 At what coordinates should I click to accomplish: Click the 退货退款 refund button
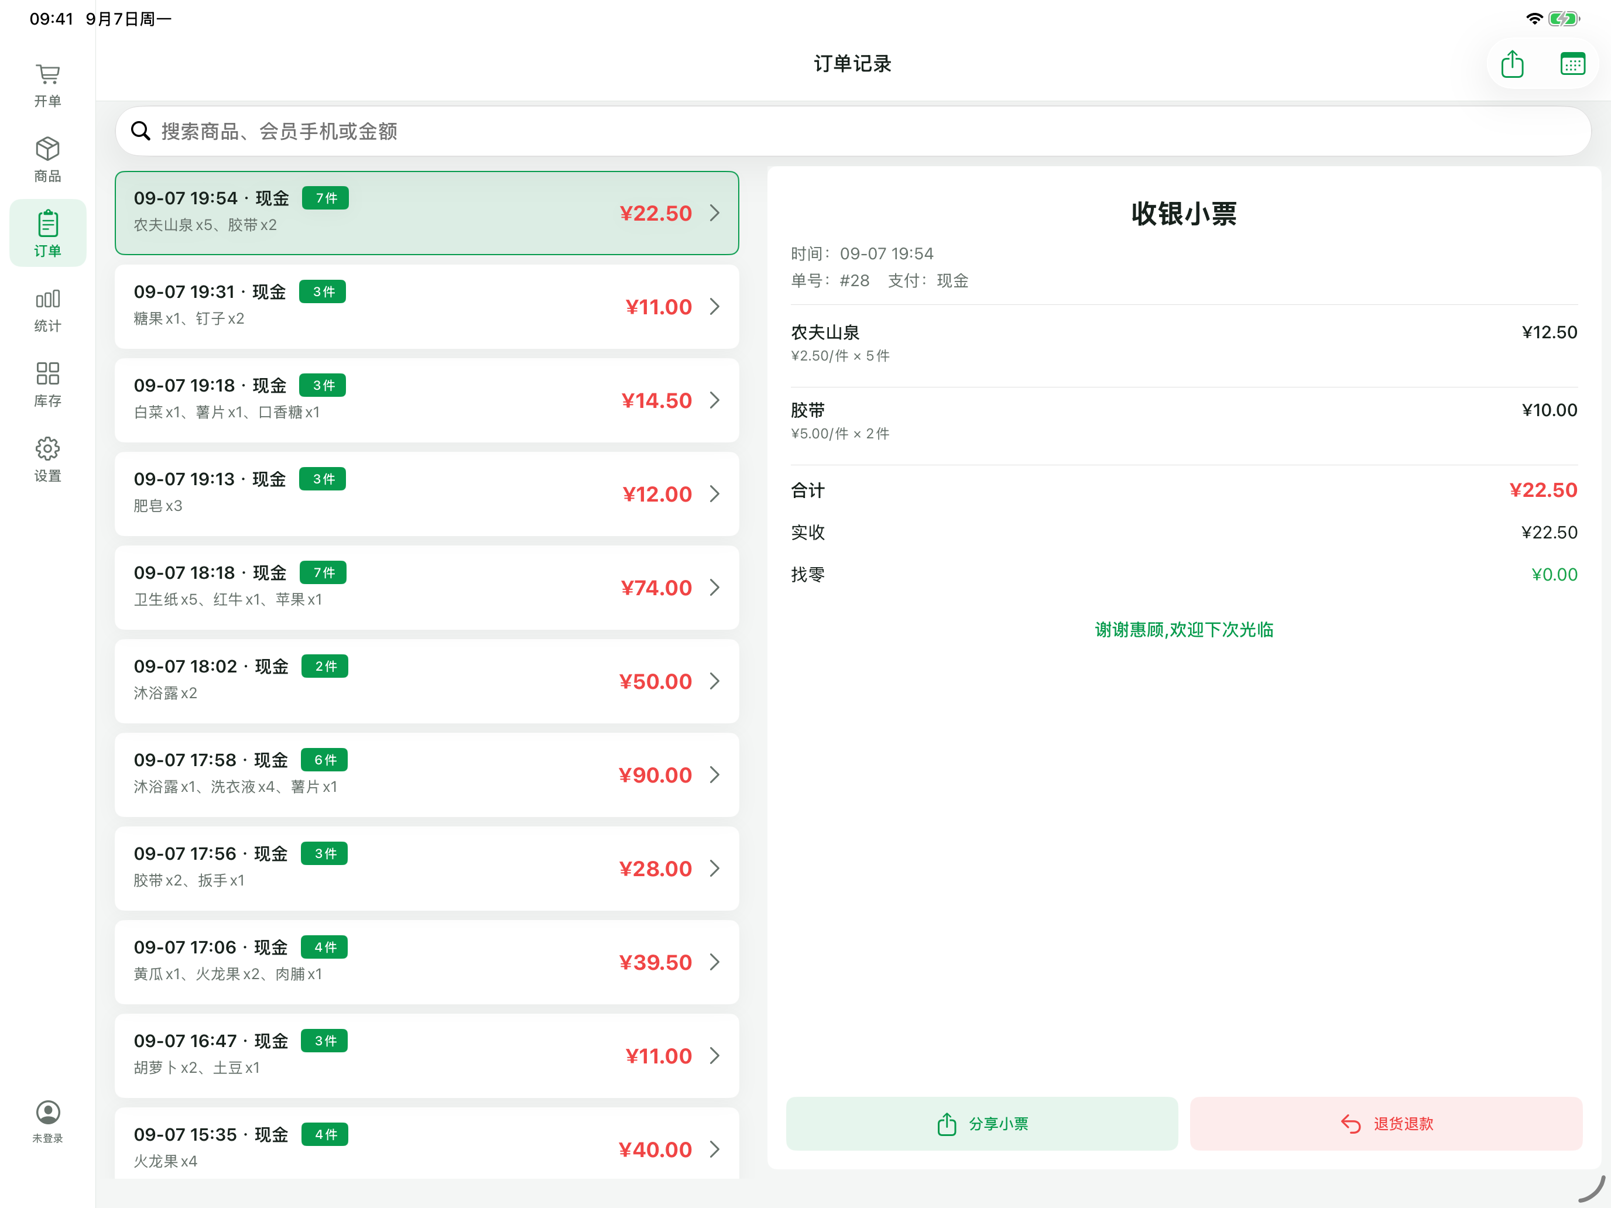pos(1386,1124)
